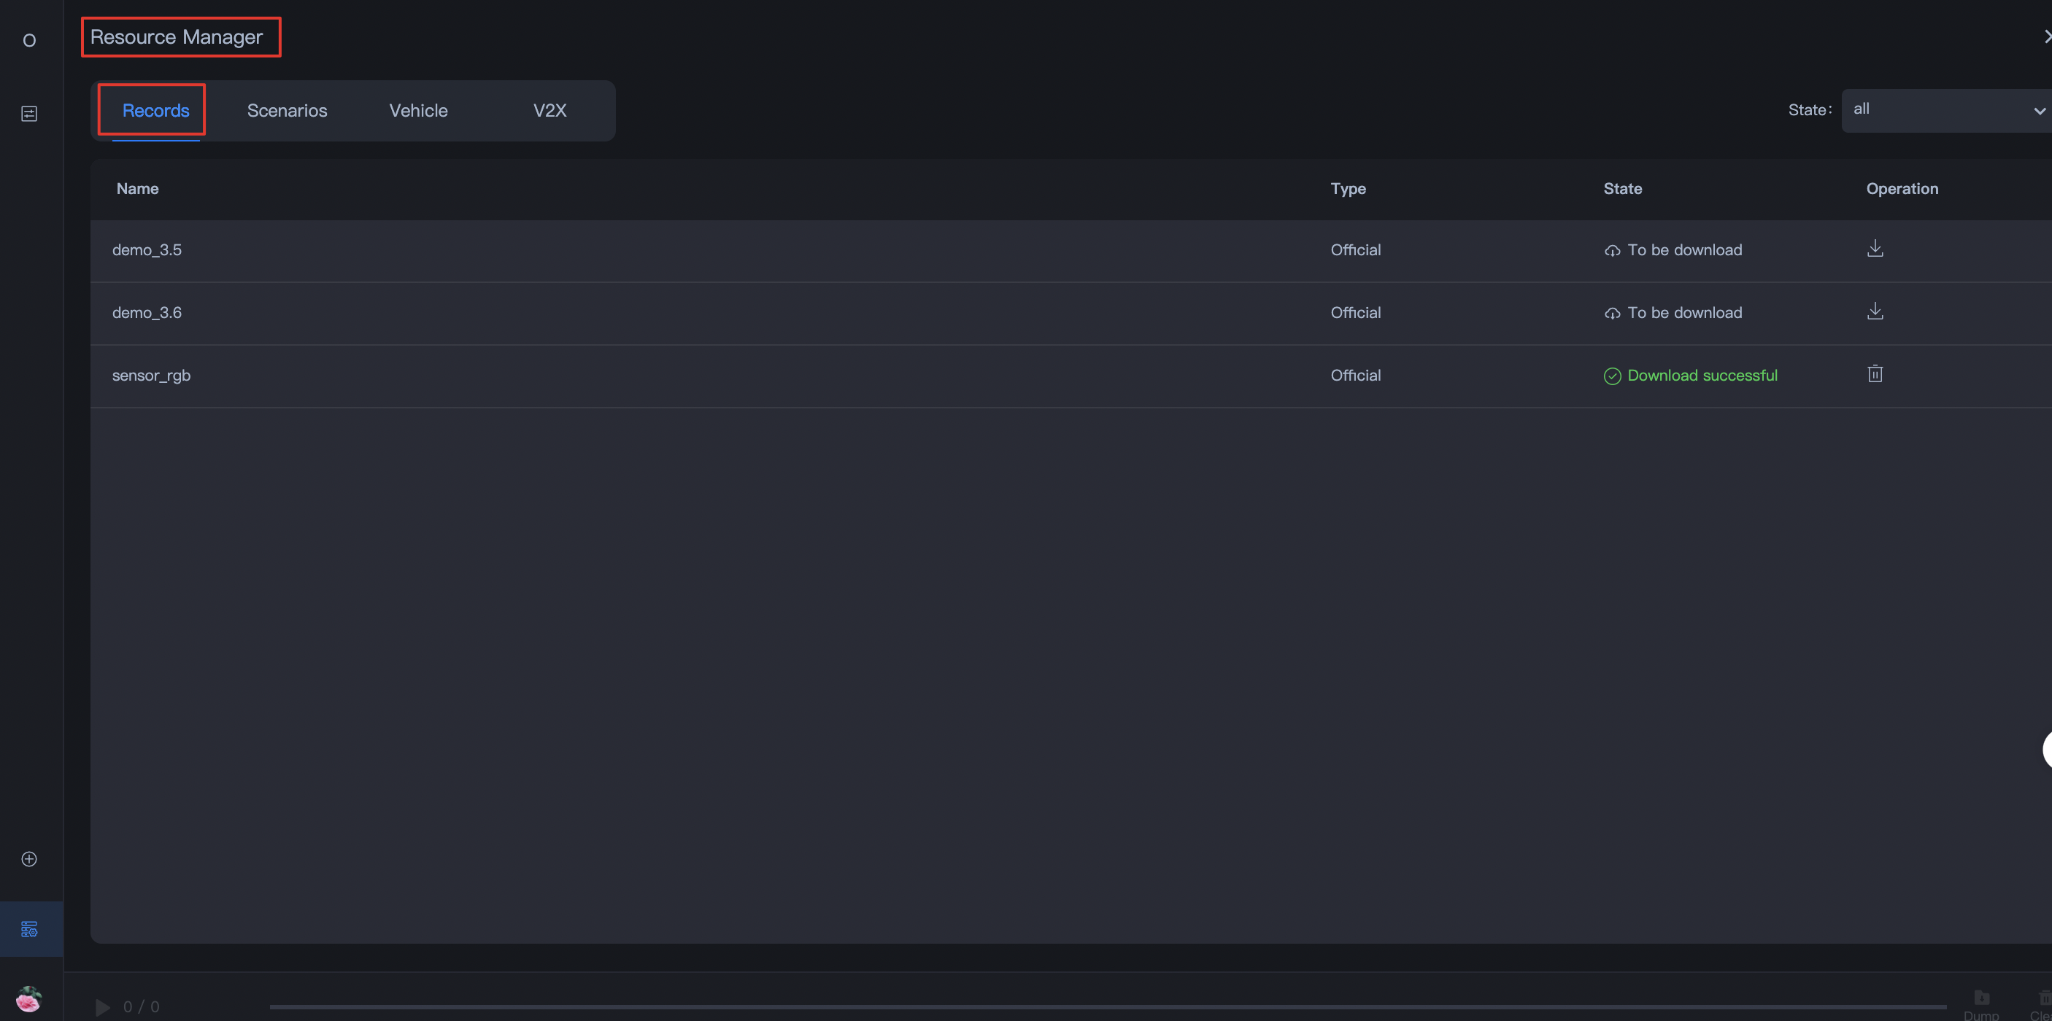Viewport: 2052px width, 1021px height.
Task: Open the V2X tab
Action: [549, 111]
